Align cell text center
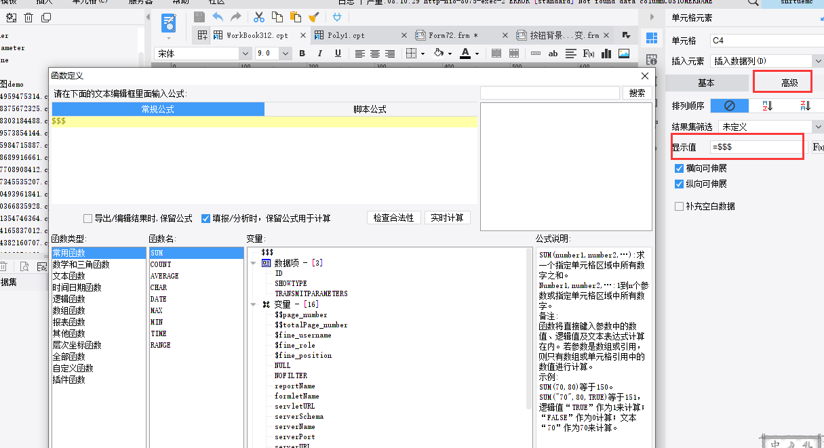The image size is (824, 448). point(375,54)
